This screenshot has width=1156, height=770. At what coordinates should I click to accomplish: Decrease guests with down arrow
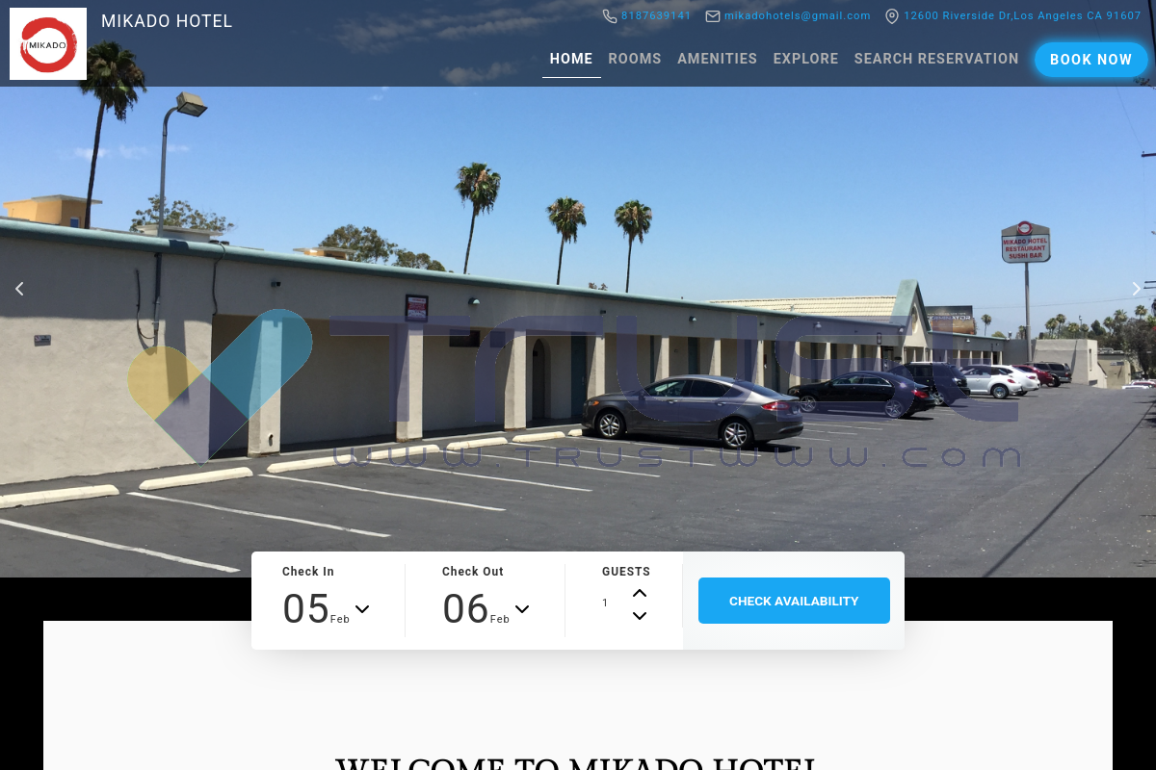[x=640, y=616]
